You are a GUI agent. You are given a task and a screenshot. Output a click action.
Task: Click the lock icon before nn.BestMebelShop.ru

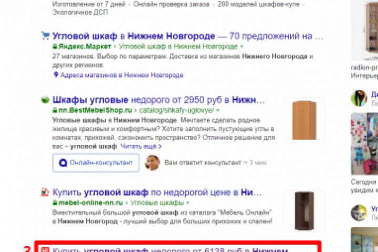[x=55, y=110]
